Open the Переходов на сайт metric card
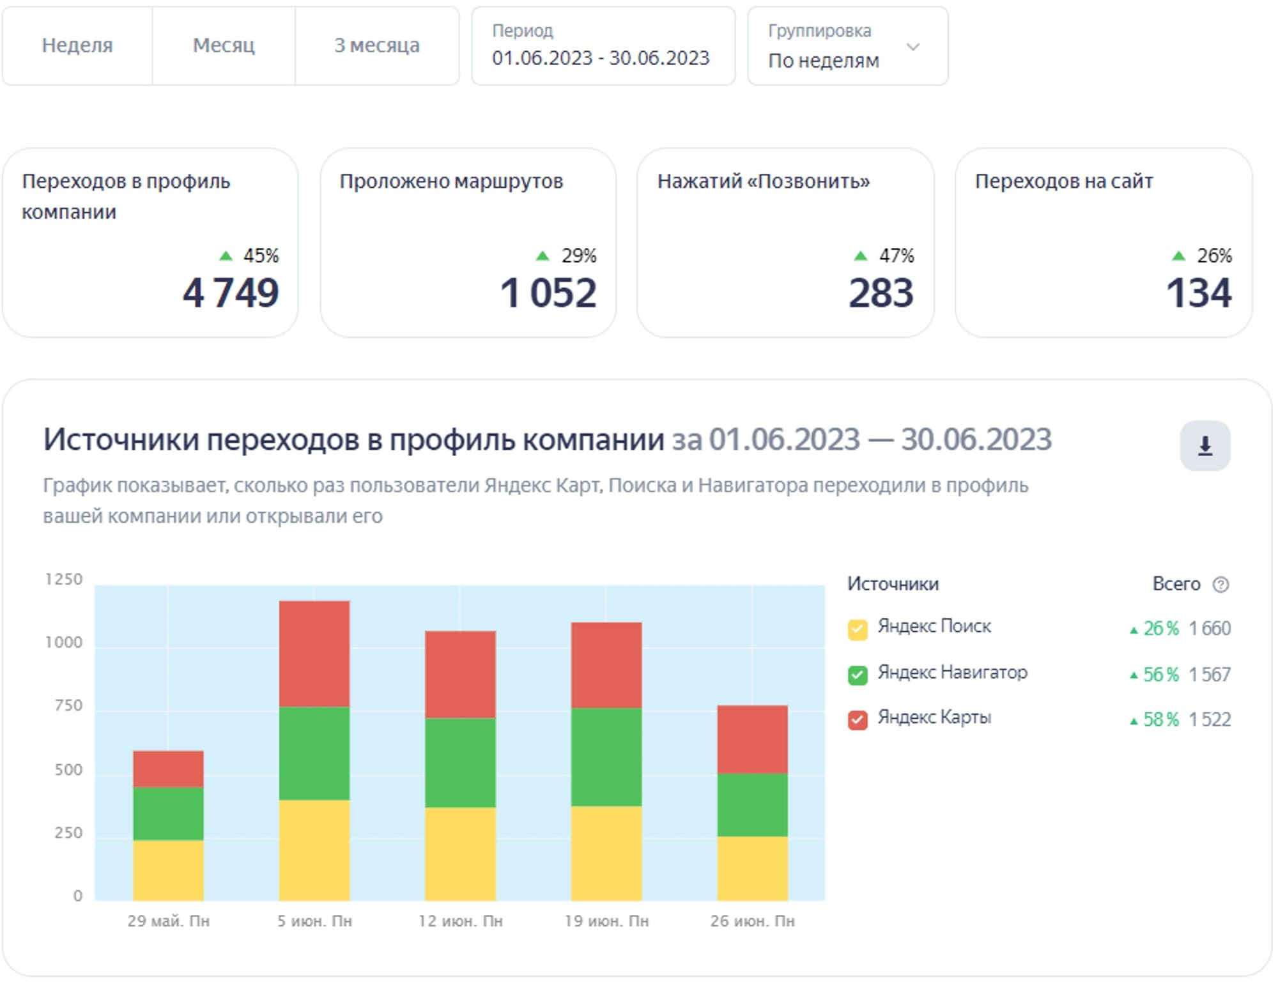The image size is (1278, 982). tap(1103, 243)
